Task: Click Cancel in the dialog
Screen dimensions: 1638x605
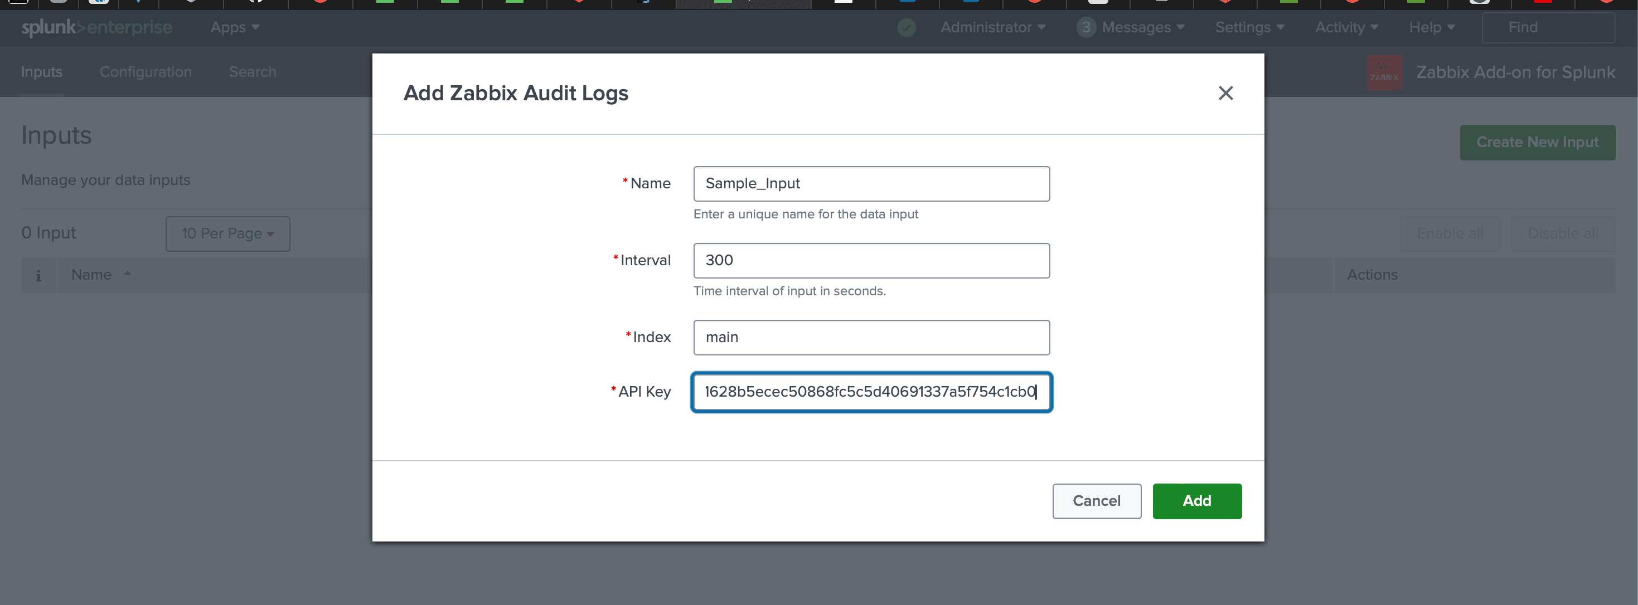Action: 1096,501
